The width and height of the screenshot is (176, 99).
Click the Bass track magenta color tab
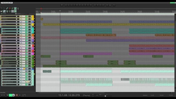(x=33, y=54)
